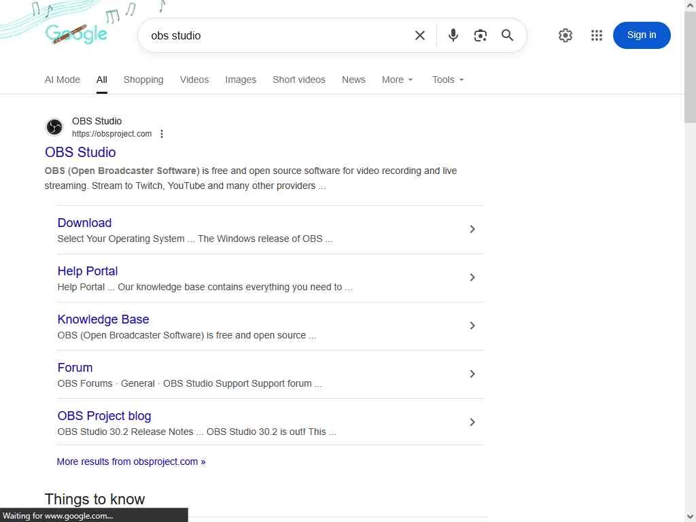Start voice search with the microphone
The image size is (696, 522).
[x=453, y=35]
